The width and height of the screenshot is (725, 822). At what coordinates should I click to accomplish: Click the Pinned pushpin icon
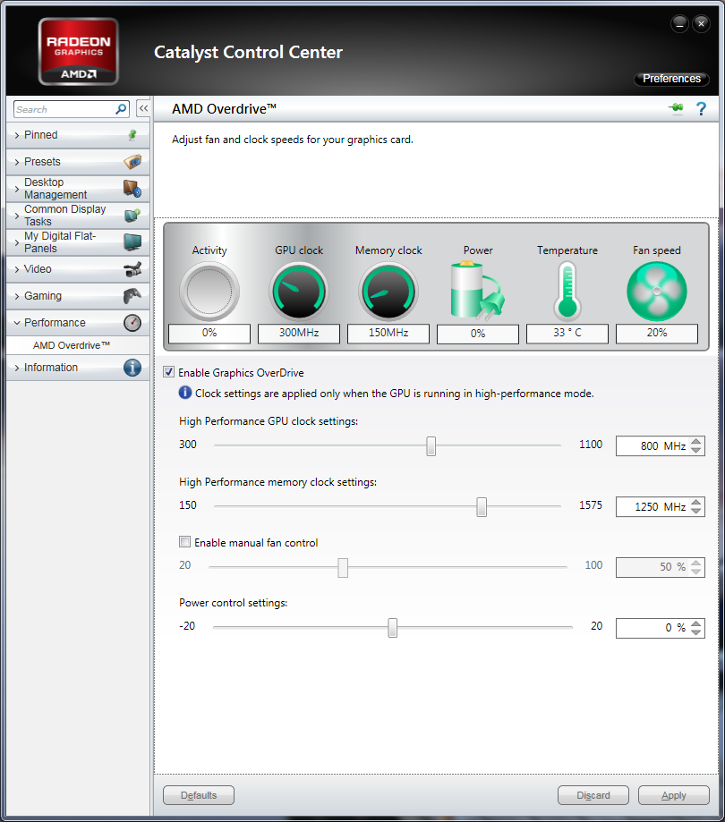(132, 135)
